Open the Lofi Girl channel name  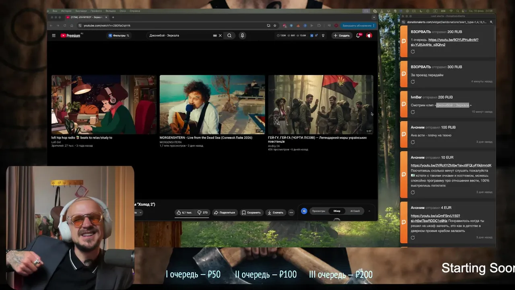(56, 142)
